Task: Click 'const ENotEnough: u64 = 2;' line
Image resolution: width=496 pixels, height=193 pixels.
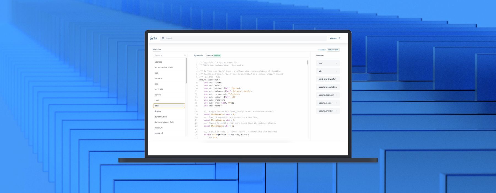Action: (x=219, y=126)
